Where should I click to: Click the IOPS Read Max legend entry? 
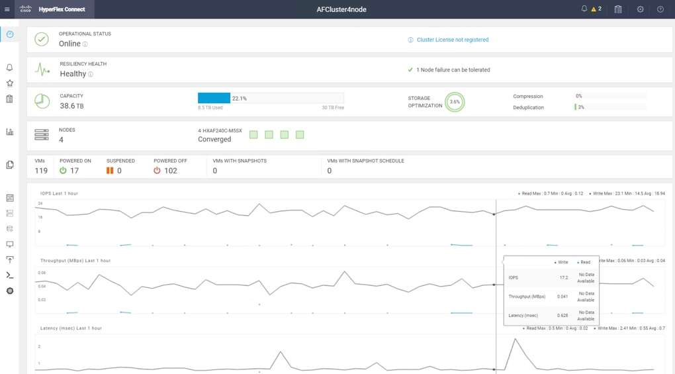click(551, 194)
